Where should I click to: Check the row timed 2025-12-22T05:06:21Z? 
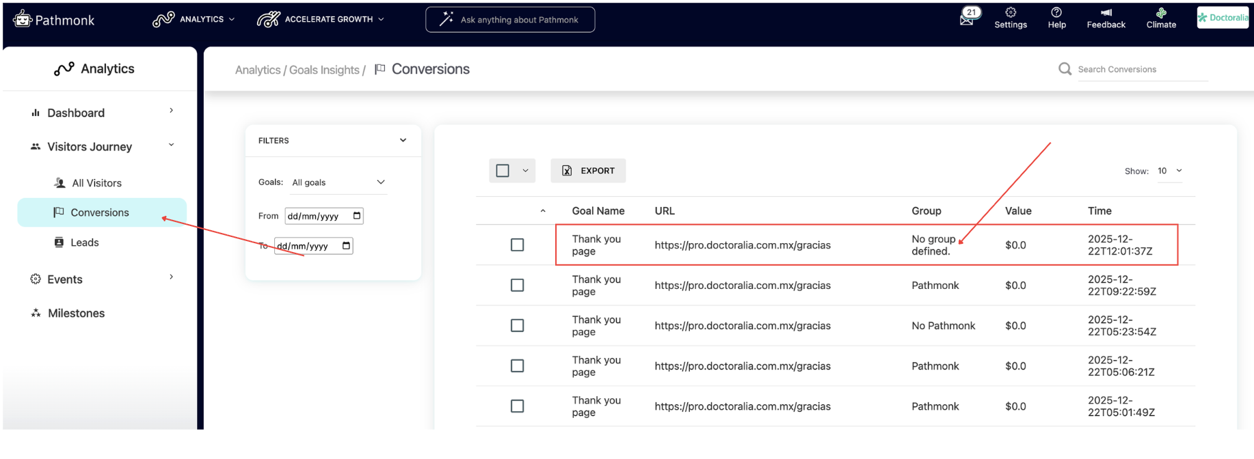pyautogui.click(x=518, y=365)
